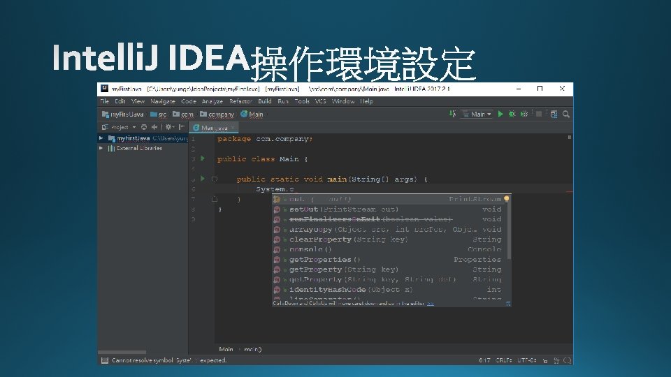Click the Hide Project panel icon
This screenshot has height=377, width=671.
[182, 127]
